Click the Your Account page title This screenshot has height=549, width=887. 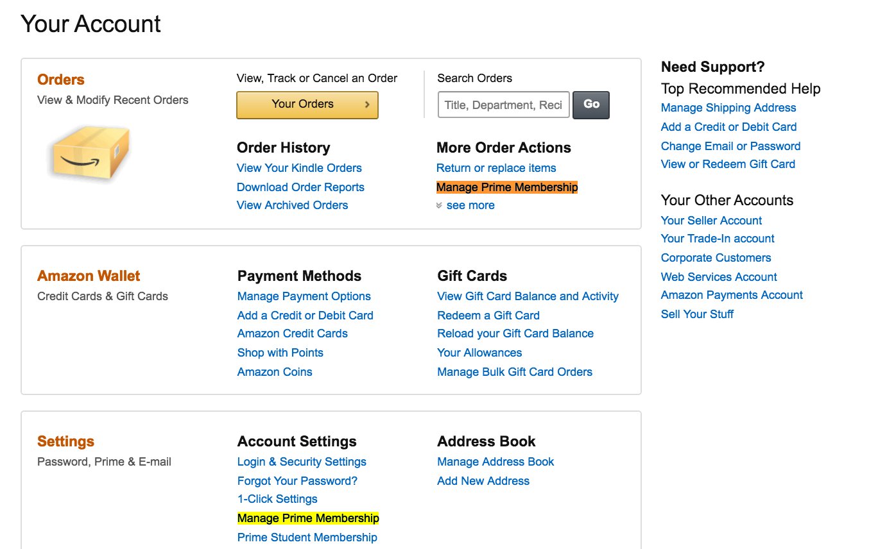click(90, 24)
